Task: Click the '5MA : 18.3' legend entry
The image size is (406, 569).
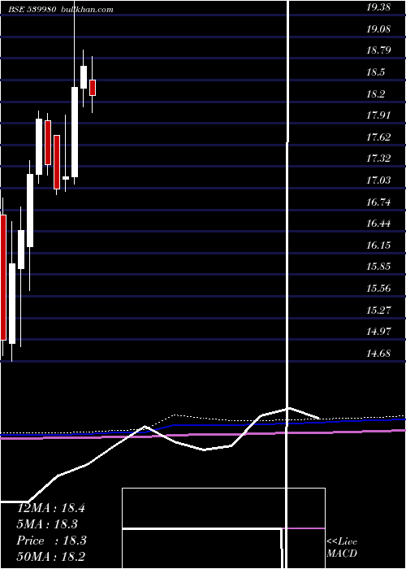Action: (47, 524)
